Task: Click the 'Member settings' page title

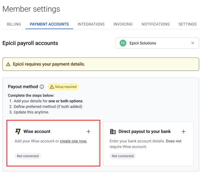Action: 31,9
